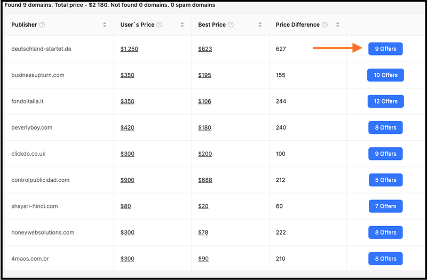This screenshot has height=280, width=427.
Task: Open 10 Offers for businessupturn.com
Action: pos(385,75)
